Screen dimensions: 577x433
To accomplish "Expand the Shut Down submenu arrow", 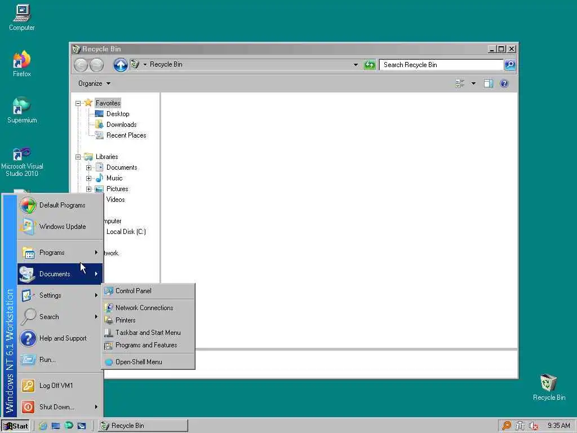I will tap(96, 407).
